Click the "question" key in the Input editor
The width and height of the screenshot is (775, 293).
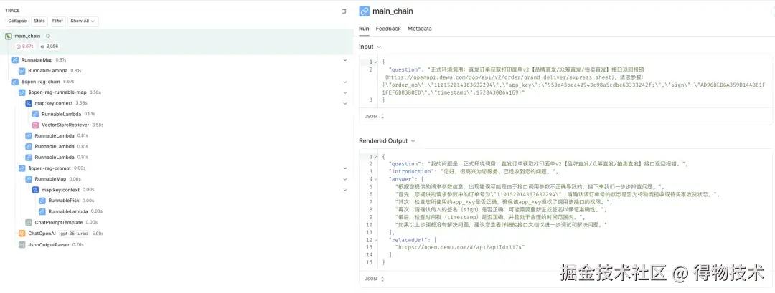click(x=405, y=69)
